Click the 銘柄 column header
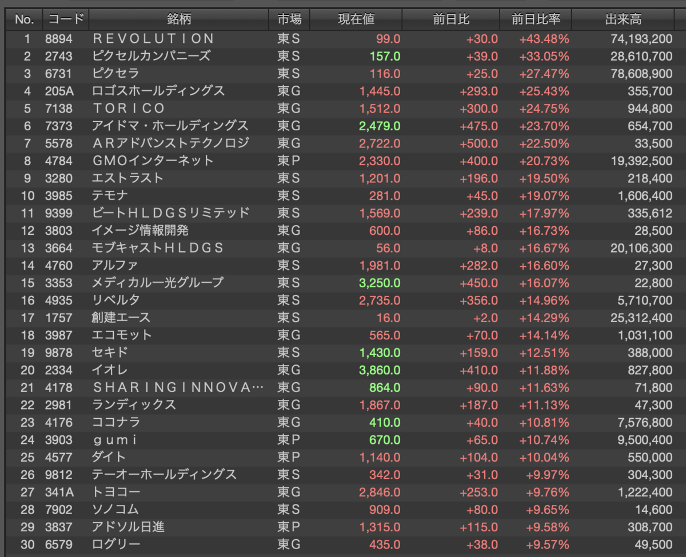The height and width of the screenshot is (557, 686). pos(178,19)
